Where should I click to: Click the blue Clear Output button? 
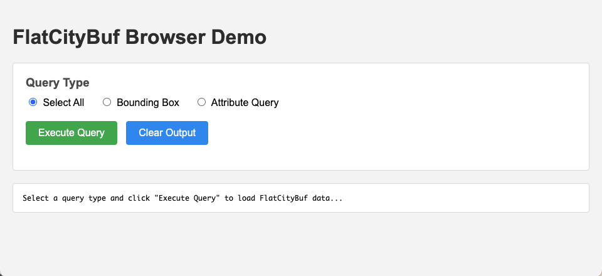(x=167, y=133)
